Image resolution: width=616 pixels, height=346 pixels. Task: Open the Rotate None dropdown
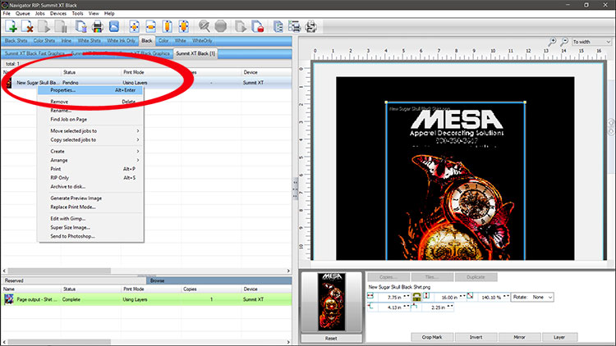532,297
